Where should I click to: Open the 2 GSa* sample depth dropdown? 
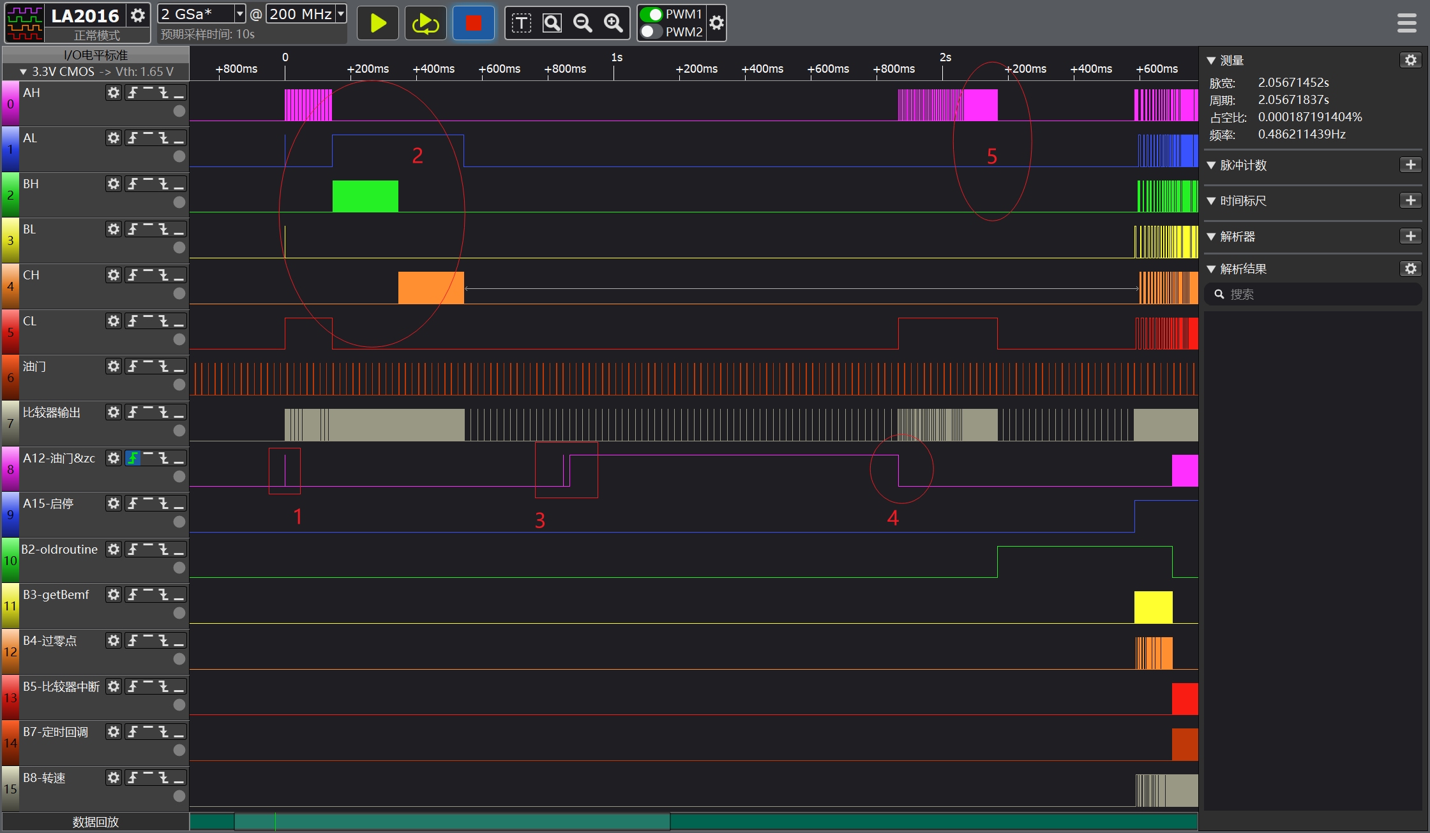click(x=239, y=14)
